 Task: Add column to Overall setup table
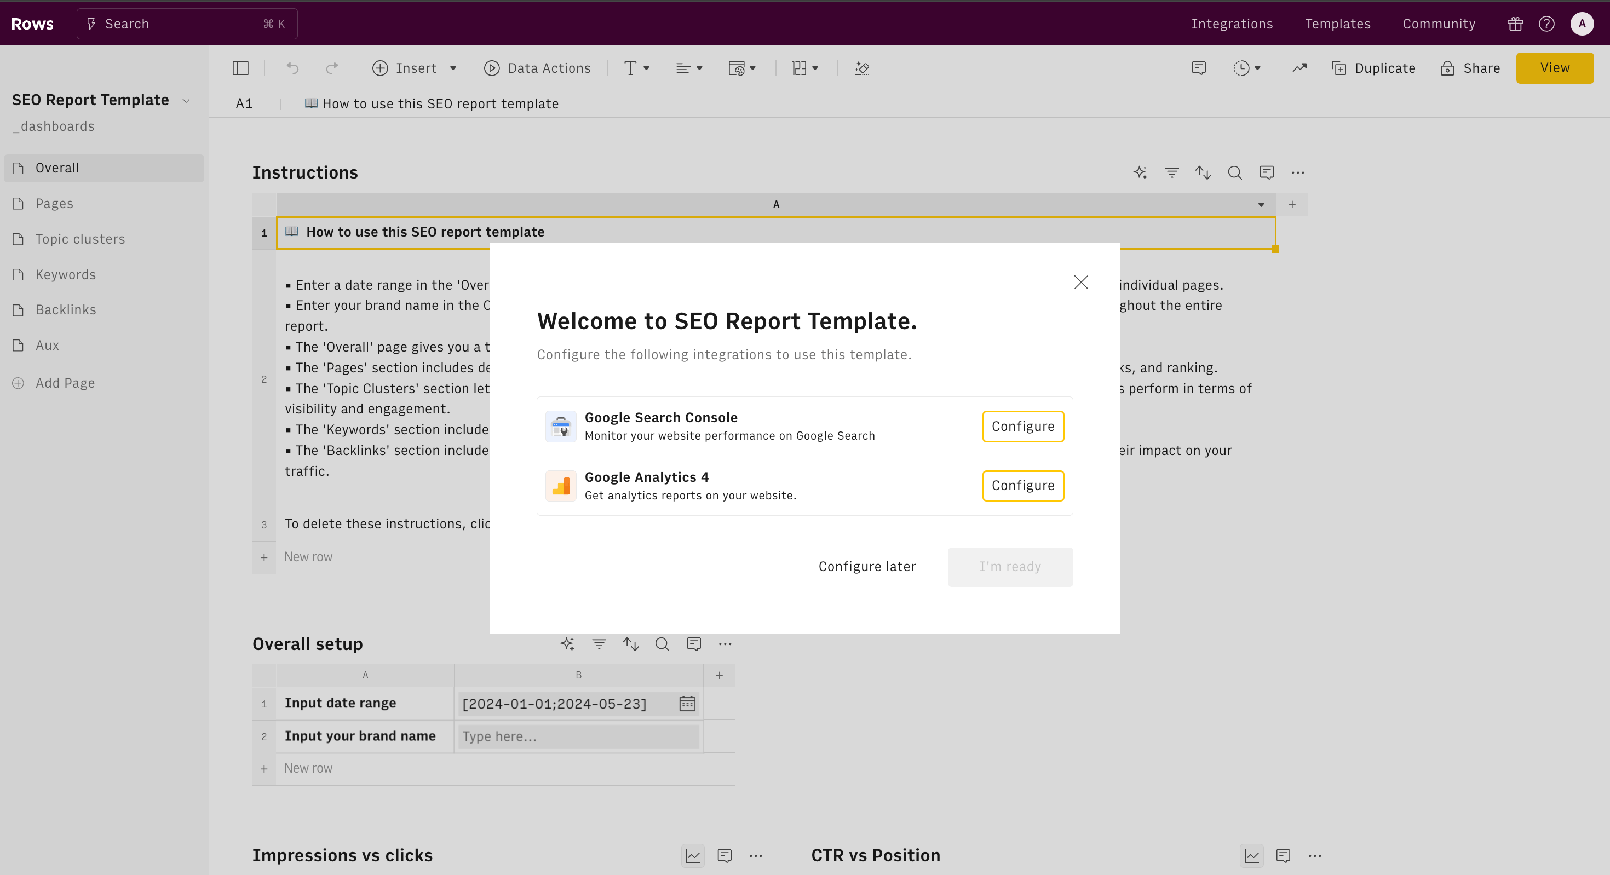click(720, 675)
